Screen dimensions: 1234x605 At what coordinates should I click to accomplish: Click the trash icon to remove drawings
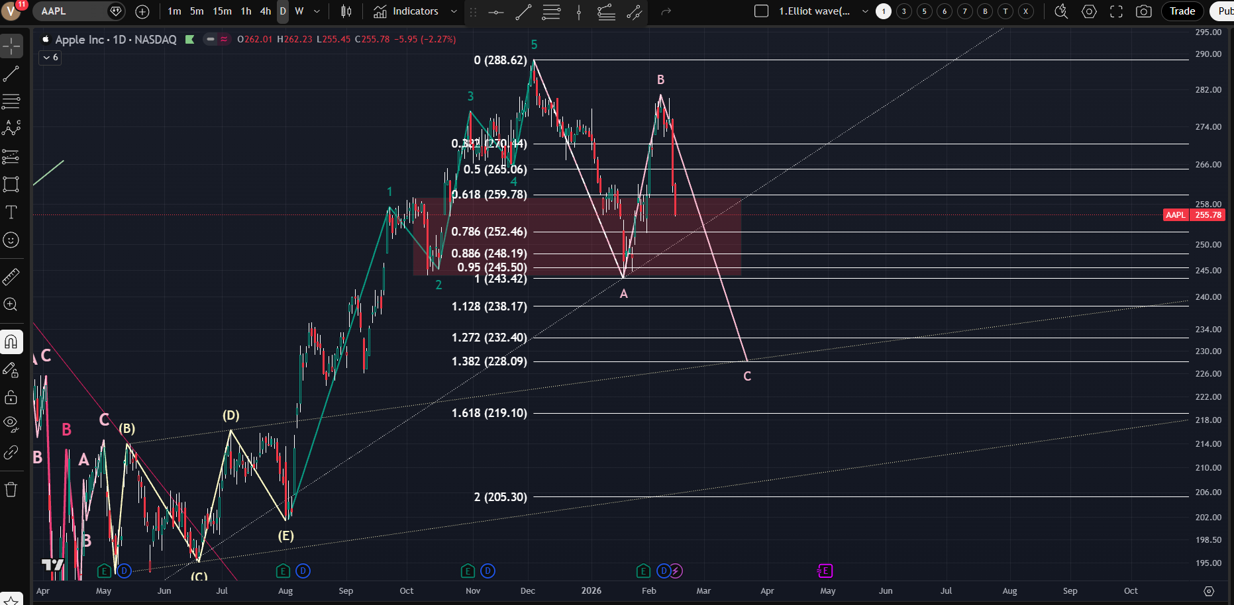[x=11, y=490]
